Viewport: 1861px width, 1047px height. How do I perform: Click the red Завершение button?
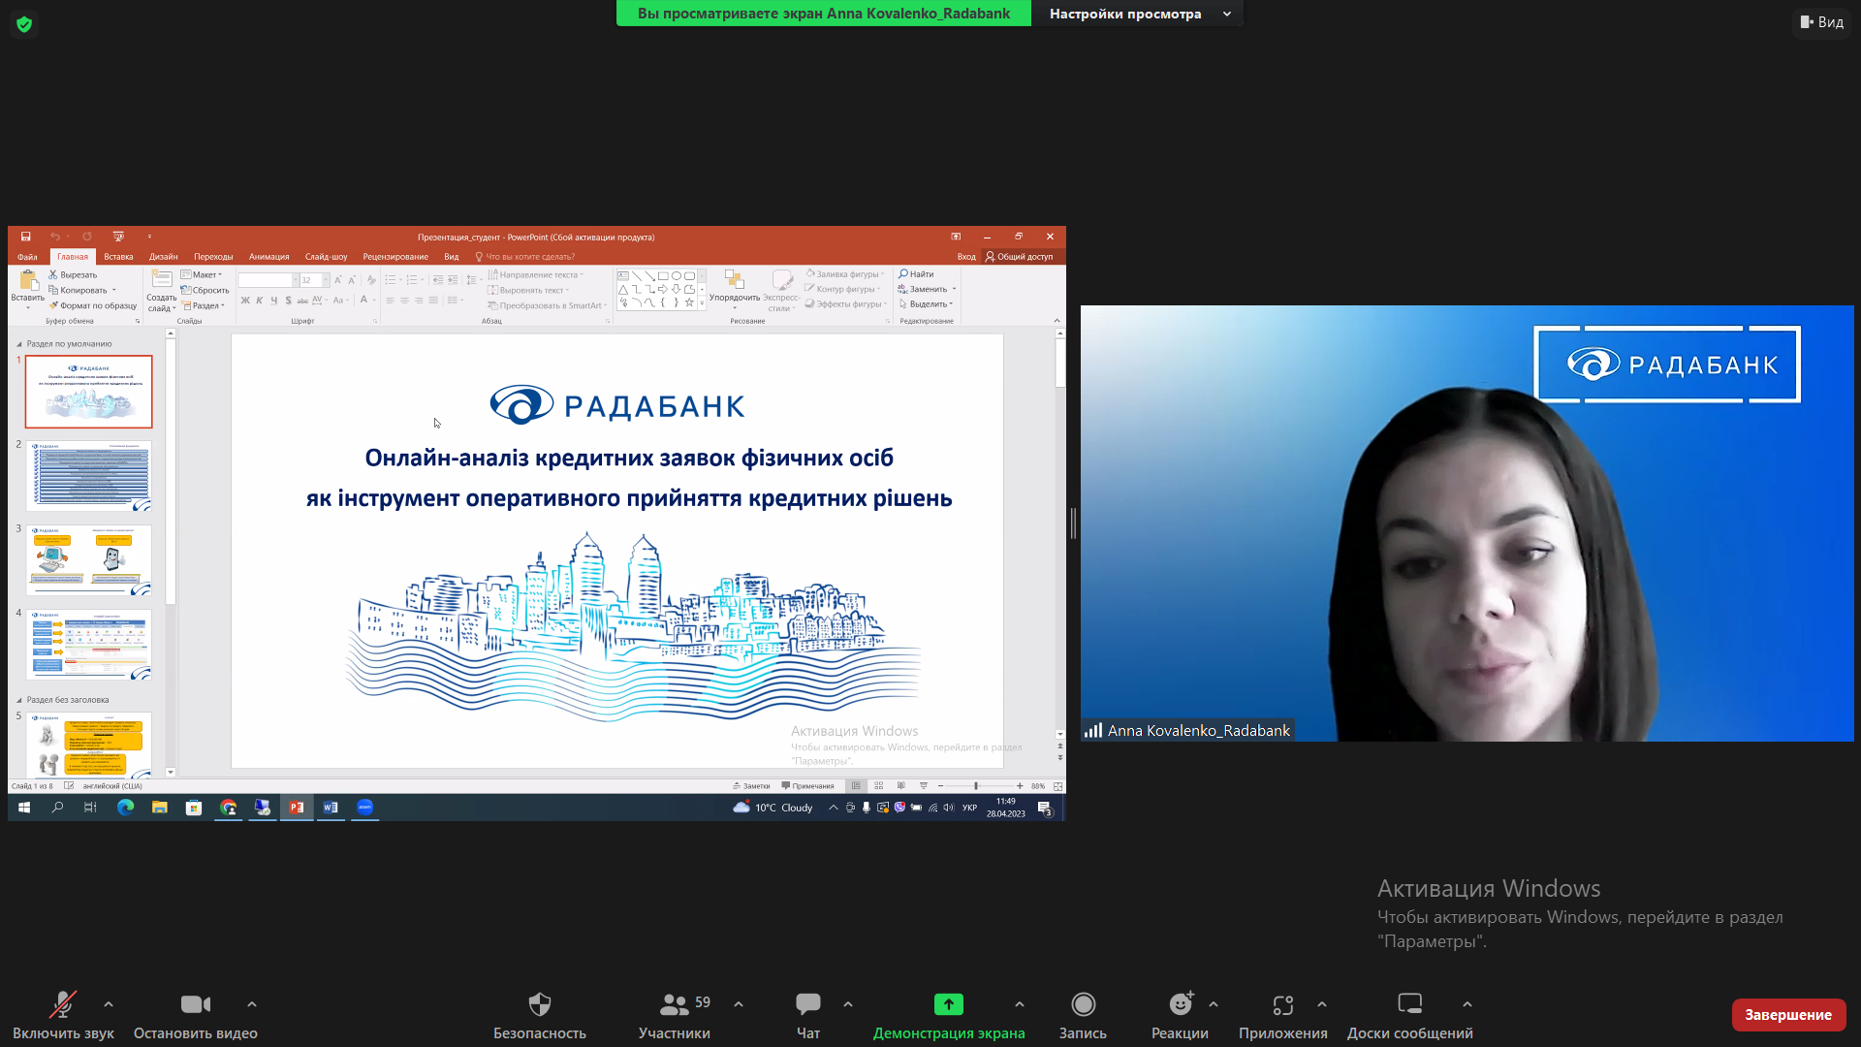point(1788,1015)
